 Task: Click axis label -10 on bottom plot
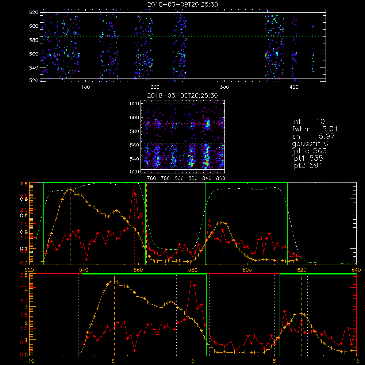29,361
